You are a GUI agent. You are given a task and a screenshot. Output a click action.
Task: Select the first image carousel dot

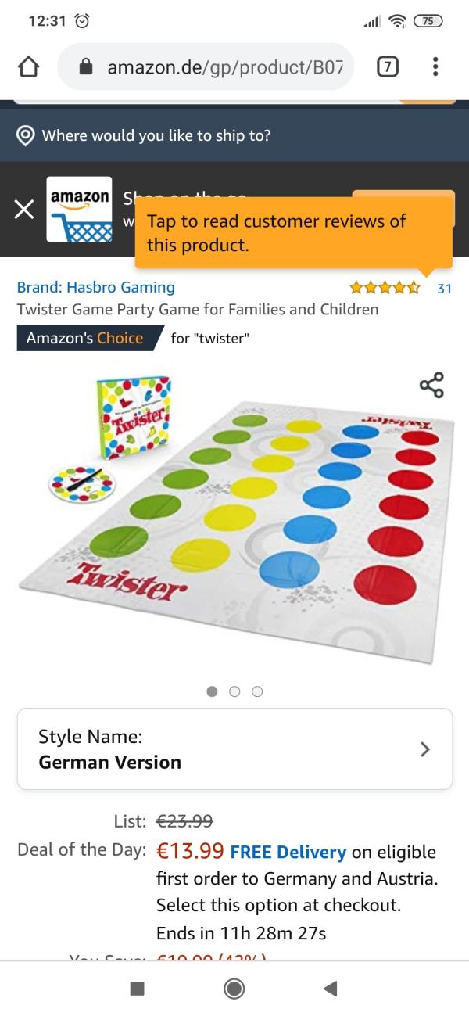coord(212,691)
